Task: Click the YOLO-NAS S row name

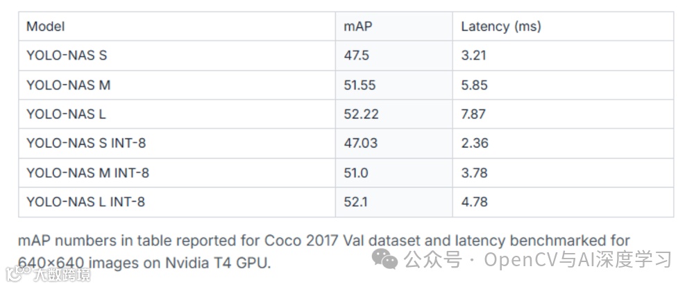Action: coord(67,55)
